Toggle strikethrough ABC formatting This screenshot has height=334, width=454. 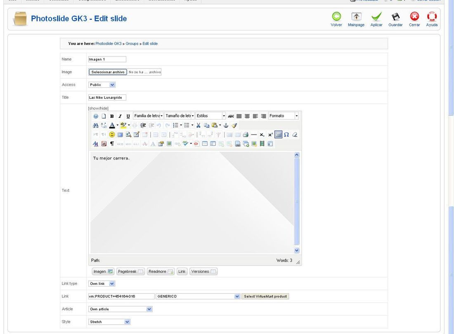231,116
